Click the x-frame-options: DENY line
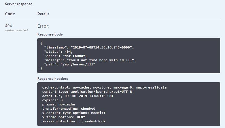 64,117
